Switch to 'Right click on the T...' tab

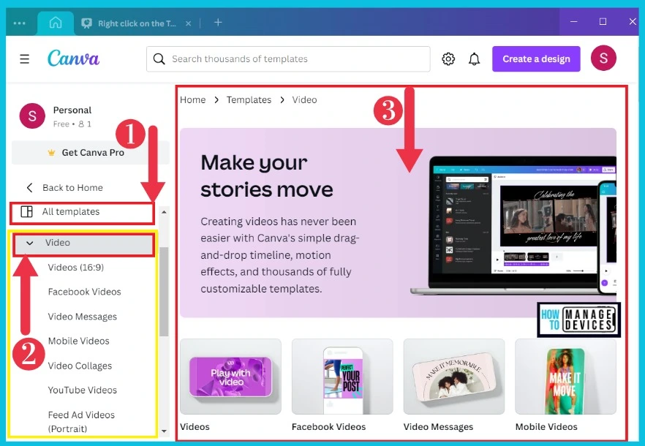[x=137, y=23]
